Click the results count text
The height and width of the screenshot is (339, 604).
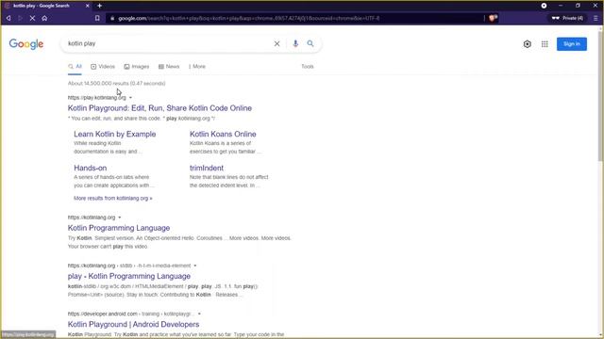[x=116, y=84]
